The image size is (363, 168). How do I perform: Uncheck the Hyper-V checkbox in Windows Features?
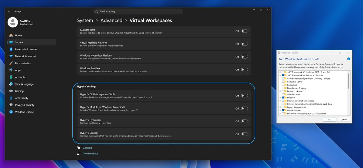[283, 98]
